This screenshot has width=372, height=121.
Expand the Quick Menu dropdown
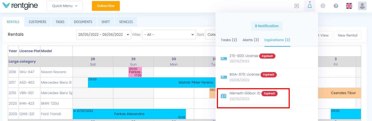click(x=65, y=6)
